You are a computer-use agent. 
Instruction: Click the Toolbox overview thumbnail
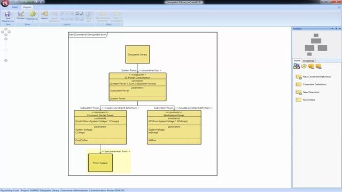point(316,45)
